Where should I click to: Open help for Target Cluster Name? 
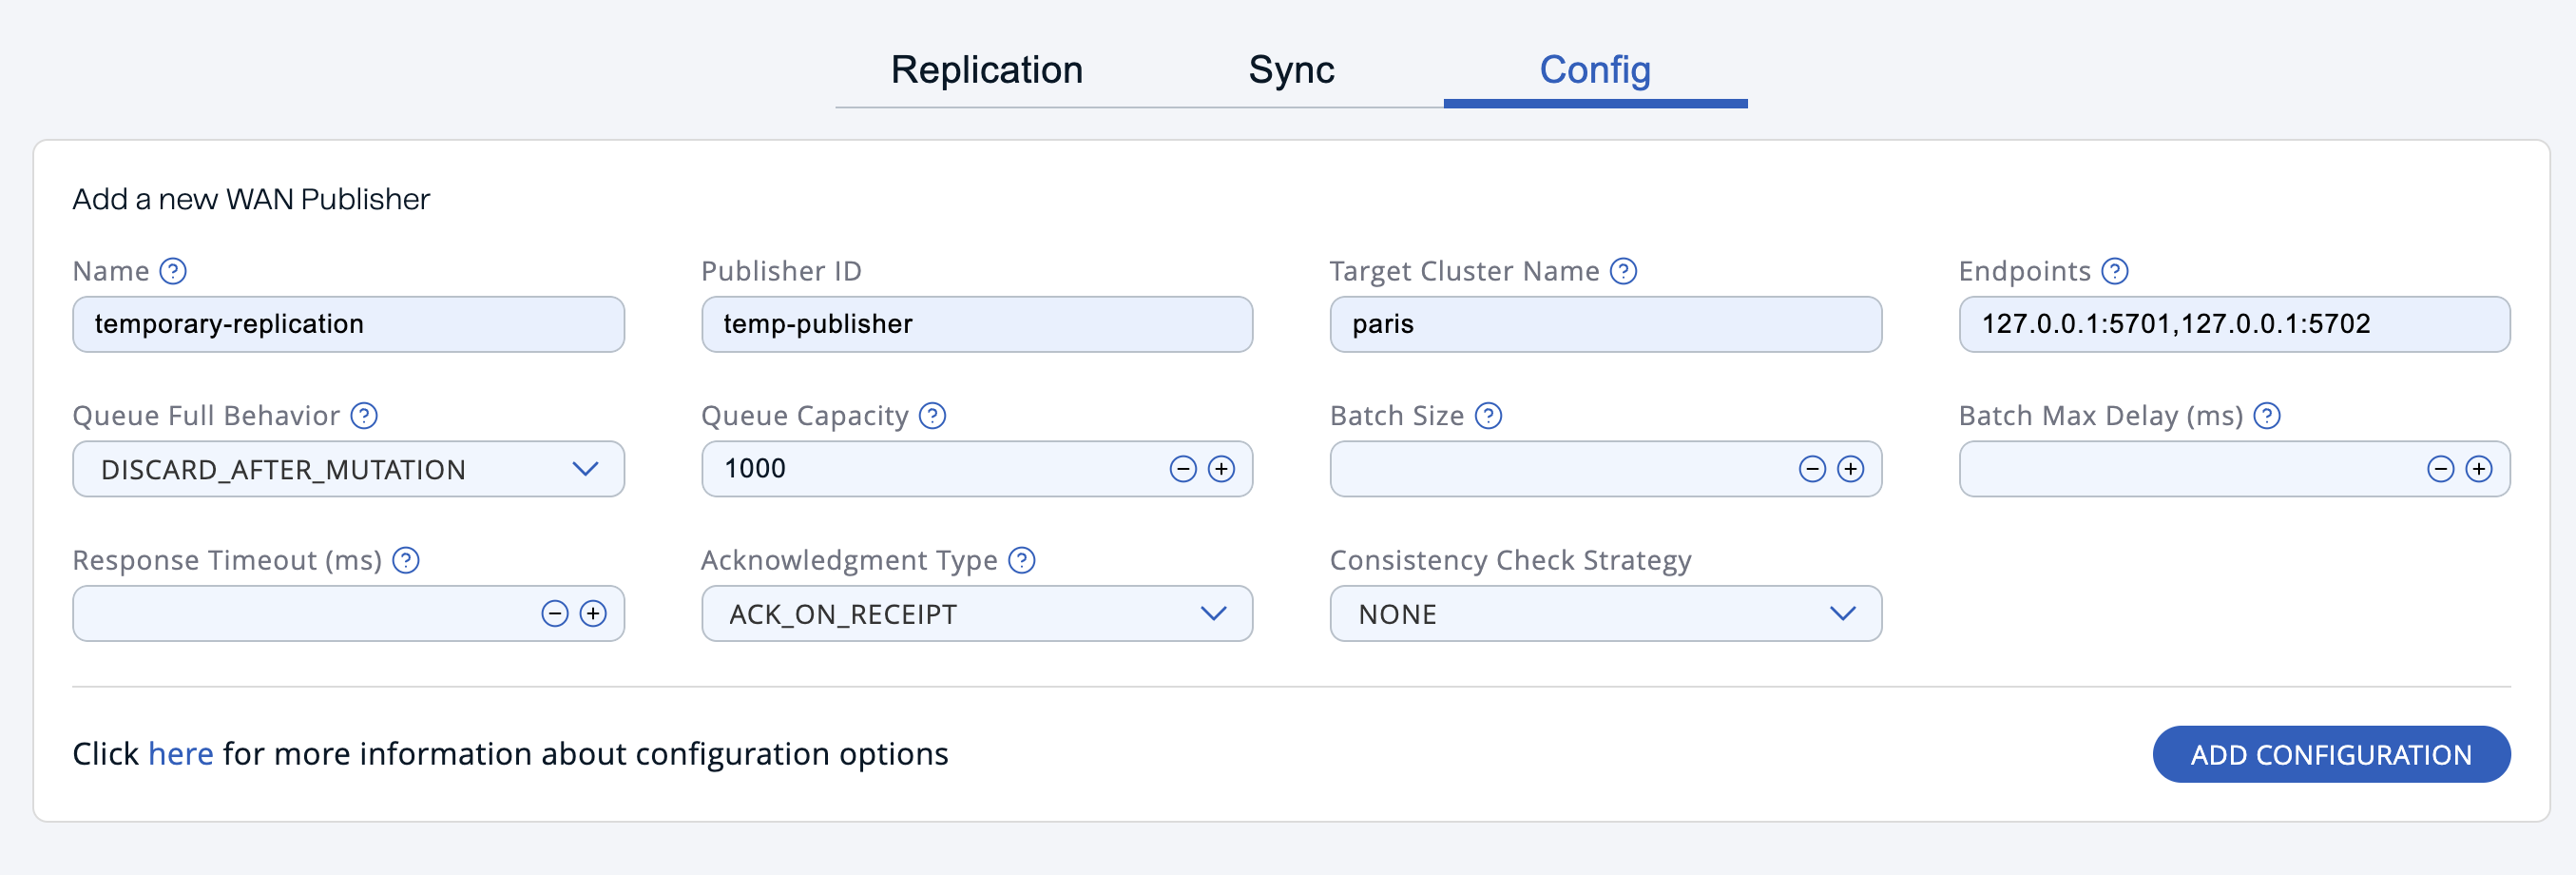click(x=1623, y=269)
